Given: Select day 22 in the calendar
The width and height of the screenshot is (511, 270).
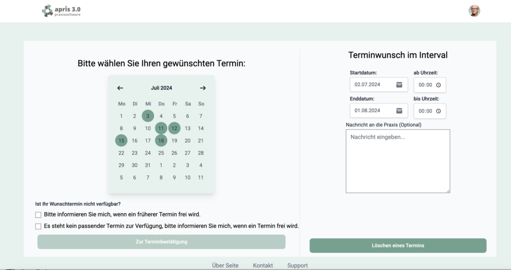Looking at the screenshot, I should (121, 153).
